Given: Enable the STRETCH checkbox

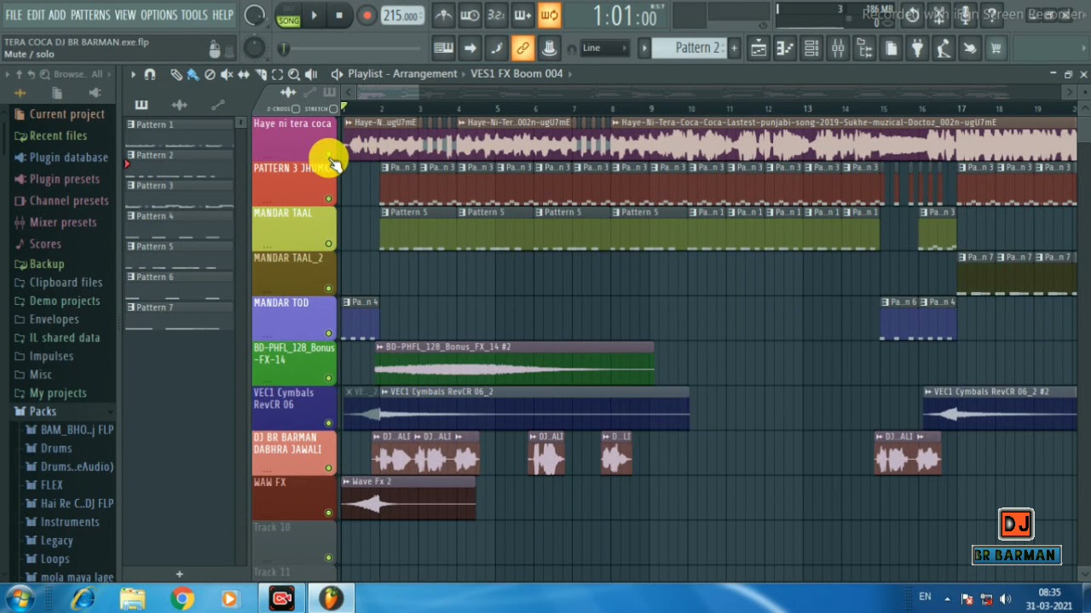Looking at the screenshot, I should click(x=334, y=109).
